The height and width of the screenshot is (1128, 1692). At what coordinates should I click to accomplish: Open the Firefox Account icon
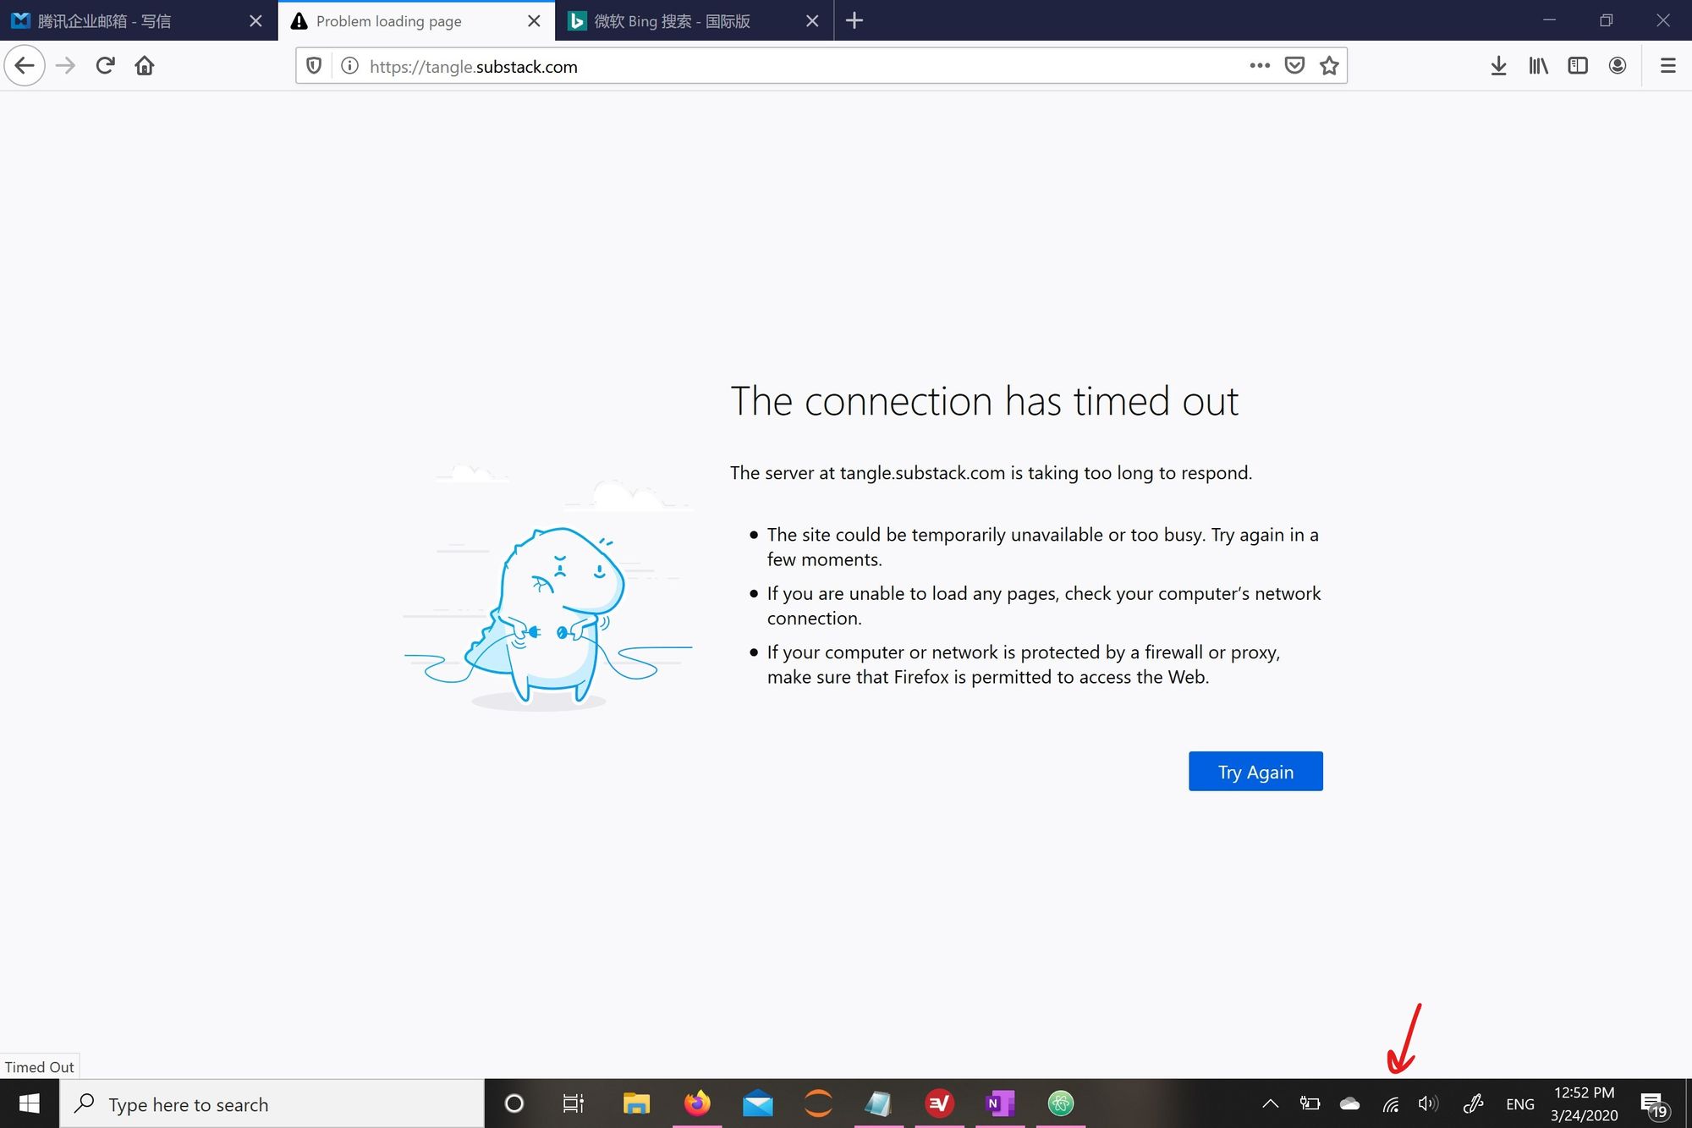1618,66
